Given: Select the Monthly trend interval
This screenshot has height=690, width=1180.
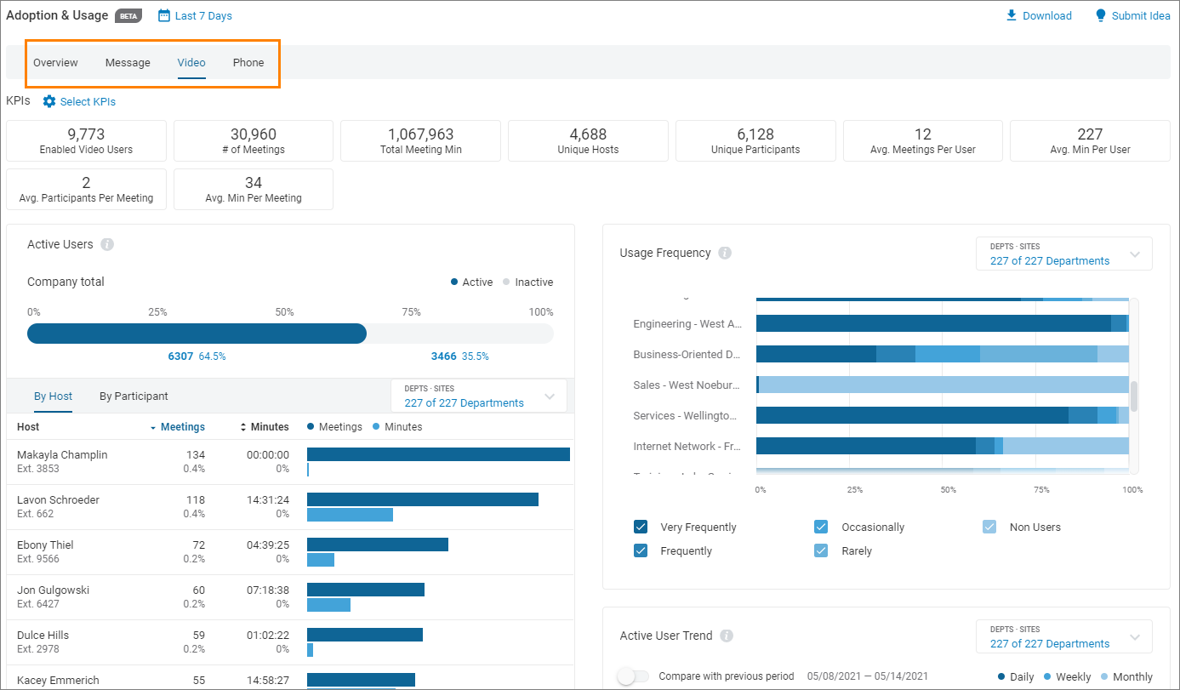Looking at the screenshot, I should click(1131, 676).
